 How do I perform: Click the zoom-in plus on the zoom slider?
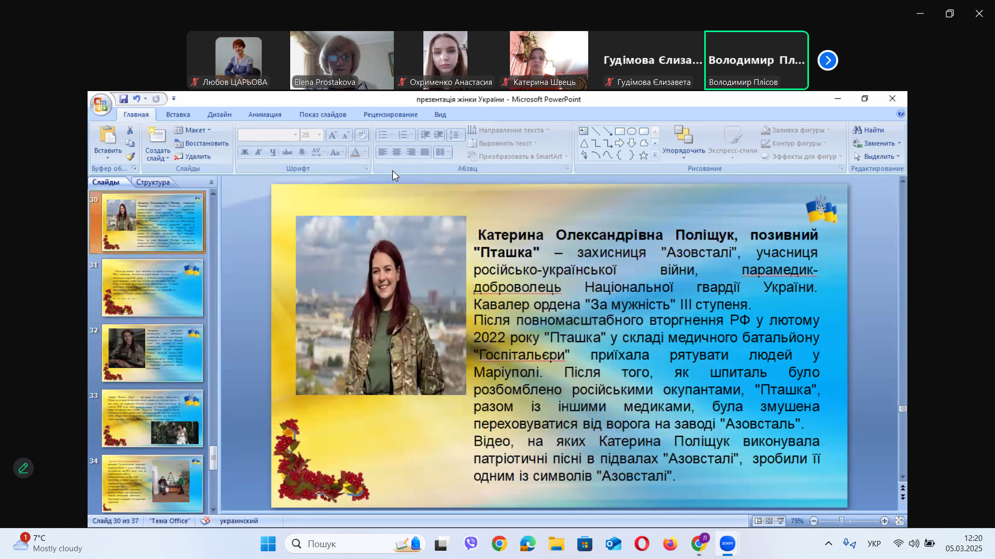(884, 521)
